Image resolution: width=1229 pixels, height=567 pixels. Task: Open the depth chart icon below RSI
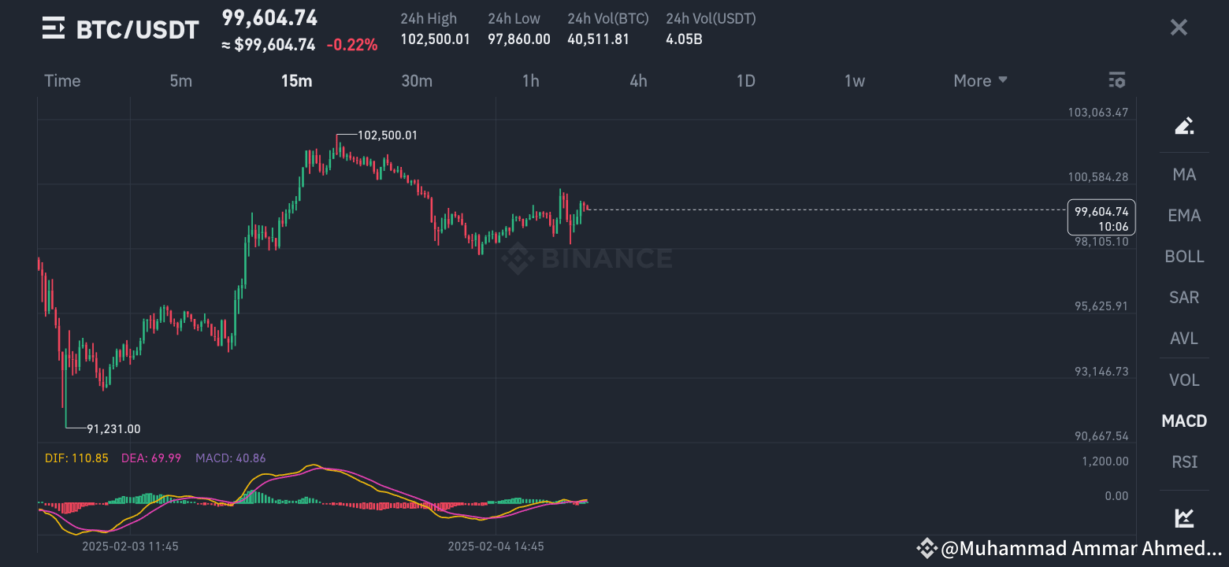pos(1184,518)
